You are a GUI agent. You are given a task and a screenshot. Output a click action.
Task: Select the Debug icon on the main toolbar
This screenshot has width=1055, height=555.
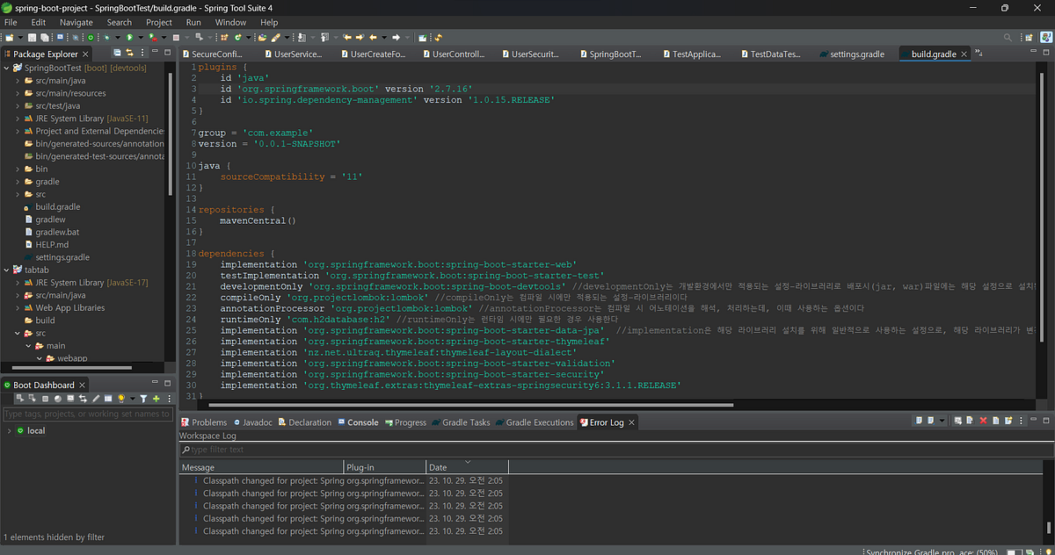105,37
